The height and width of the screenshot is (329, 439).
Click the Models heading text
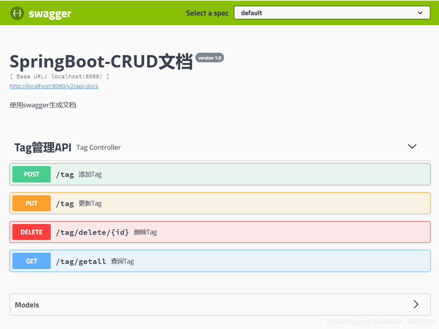pyautogui.click(x=27, y=305)
